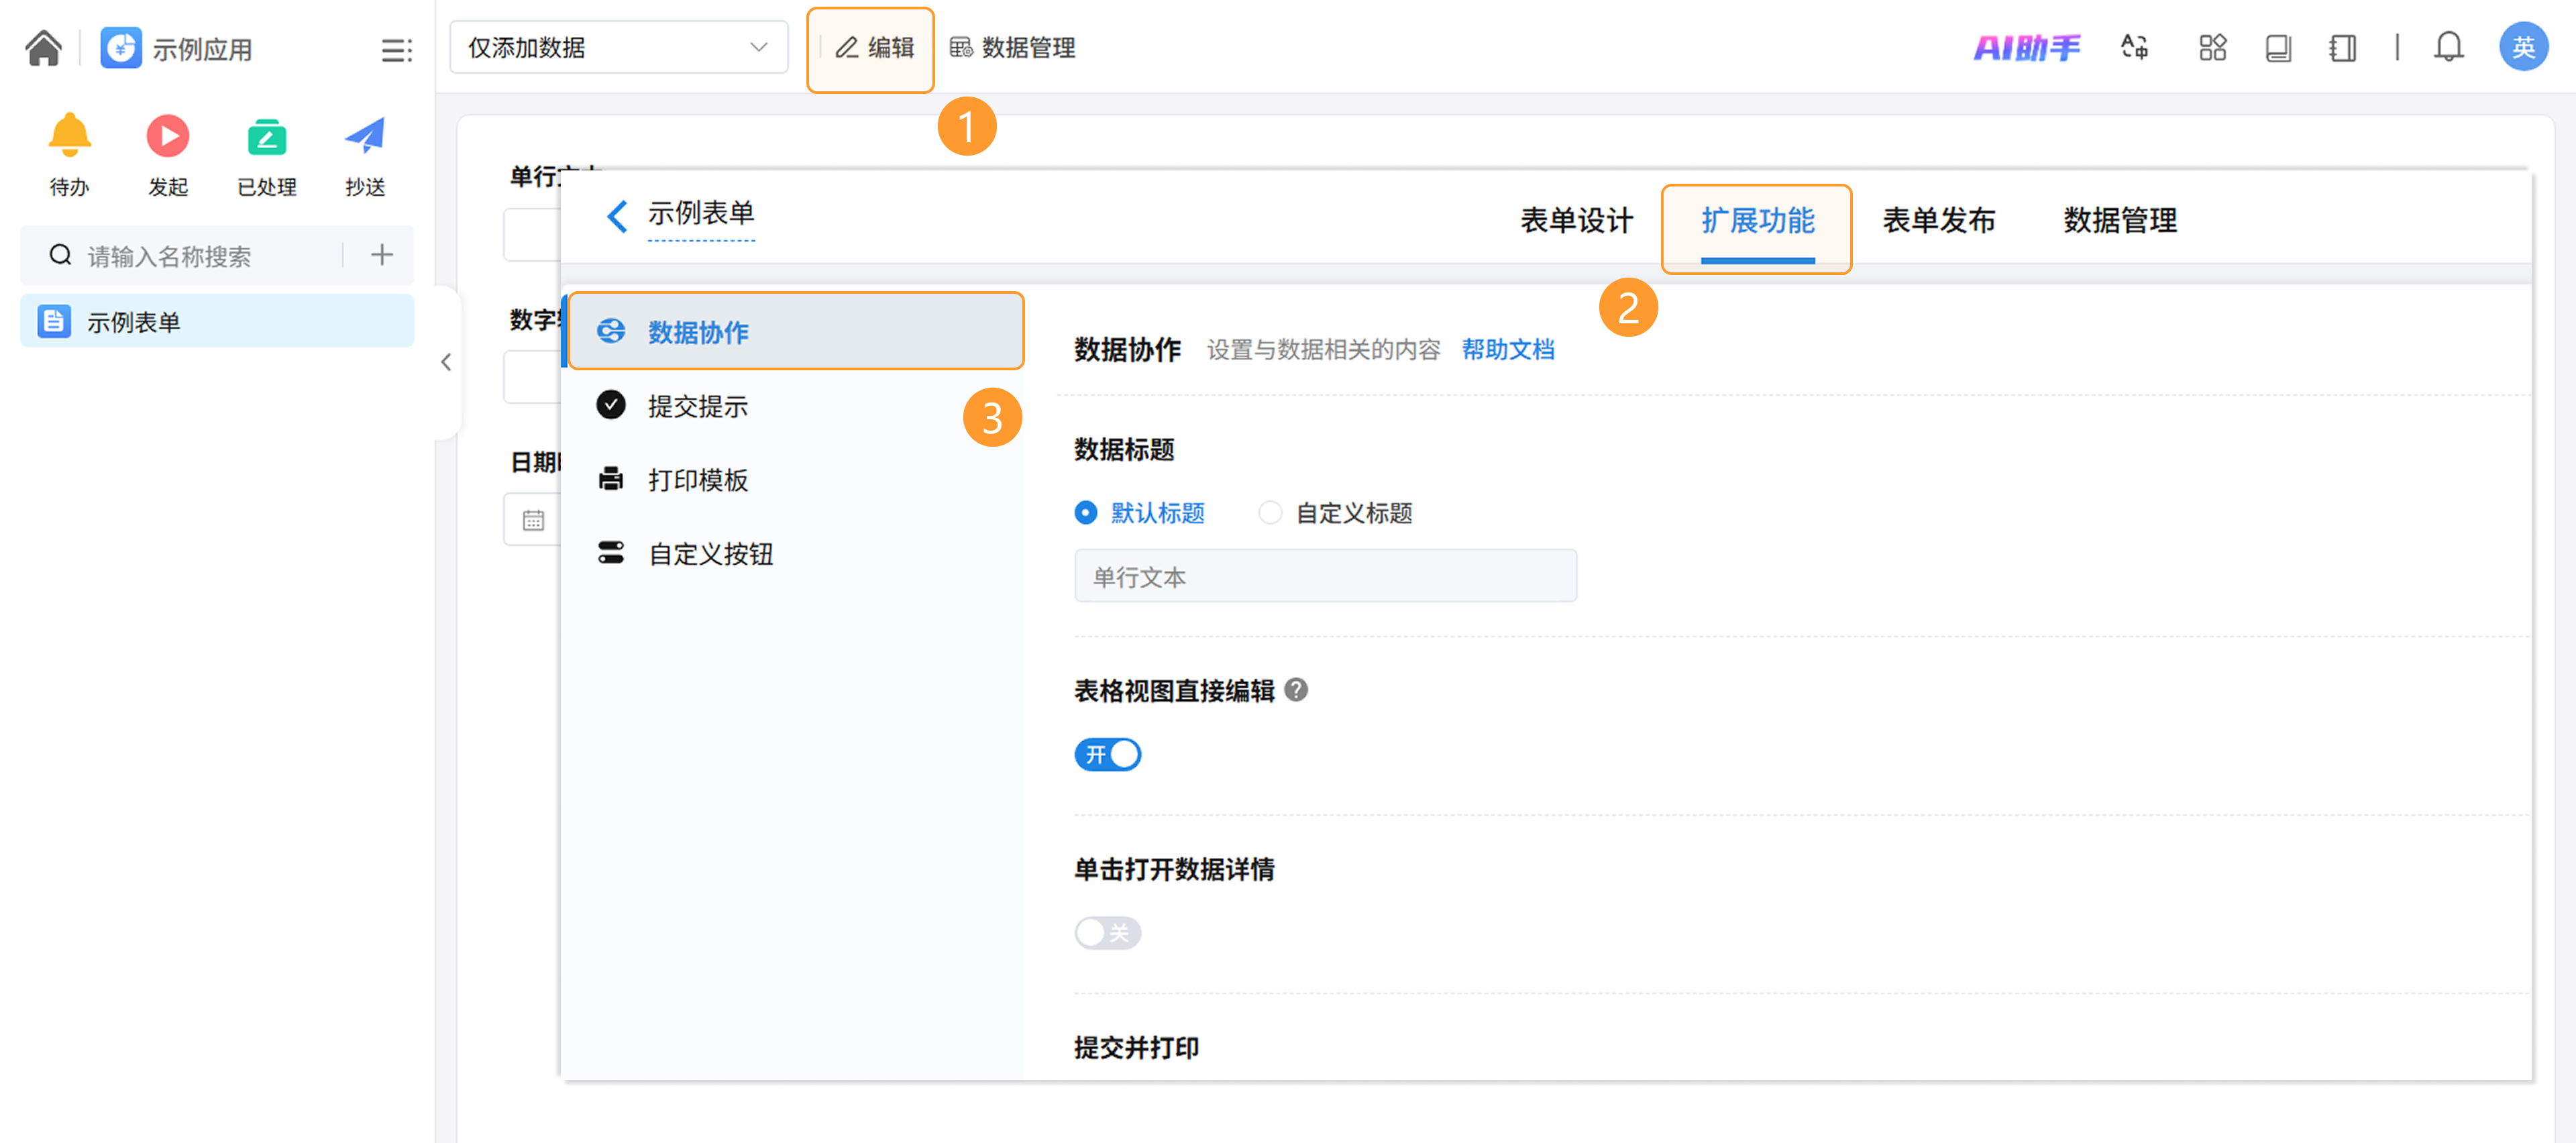The height and width of the screenshot is (1143, 2576).
Task: Turn off 表格视图直接编辑 switch
Action: (x=1107, y=754)
